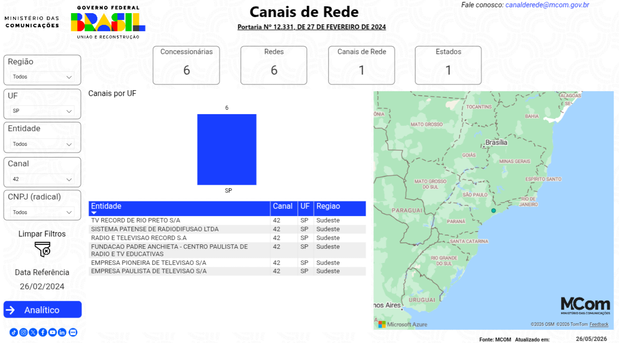Click the URUGUAI label on map

pyautogui.click(x=422, y=300)
